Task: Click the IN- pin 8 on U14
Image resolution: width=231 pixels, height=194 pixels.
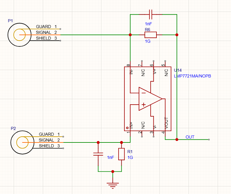Action: pos(130,64)
